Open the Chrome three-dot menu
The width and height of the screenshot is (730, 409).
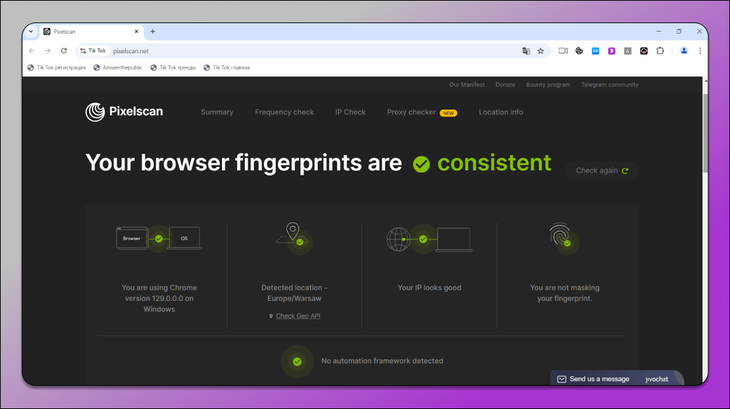click(x=700, y=51)
